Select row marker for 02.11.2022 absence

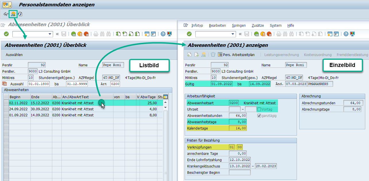6,103
